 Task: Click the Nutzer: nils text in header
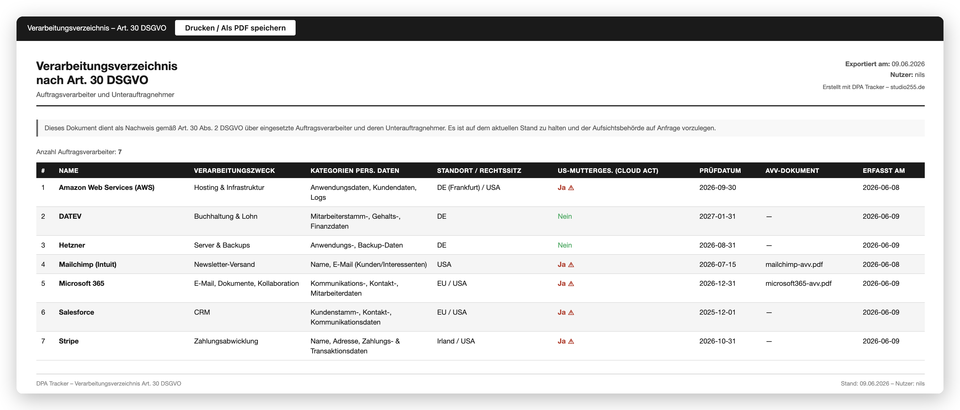907,75
